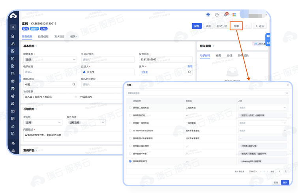Open notifications bell with 36 badge

pyautogui.click(x=226, y=15)
